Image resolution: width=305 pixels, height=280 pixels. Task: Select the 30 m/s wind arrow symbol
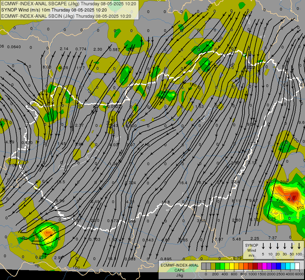(285, 246)
